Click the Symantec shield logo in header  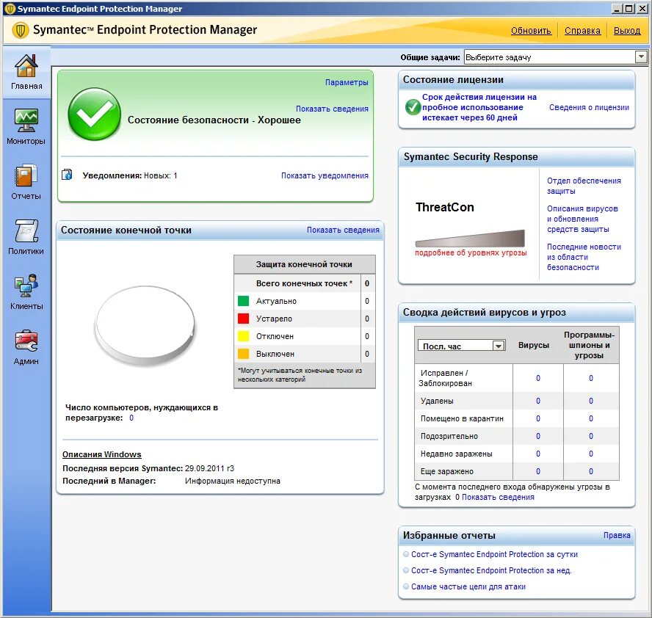coord(21,30)
